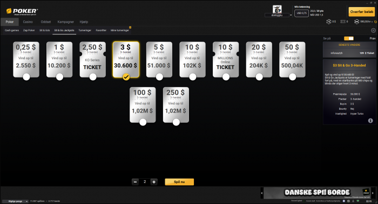Screen dimensions: 378x204
Task: Refresh balance with yellow arrow icon
Action: tap(375, 22)
